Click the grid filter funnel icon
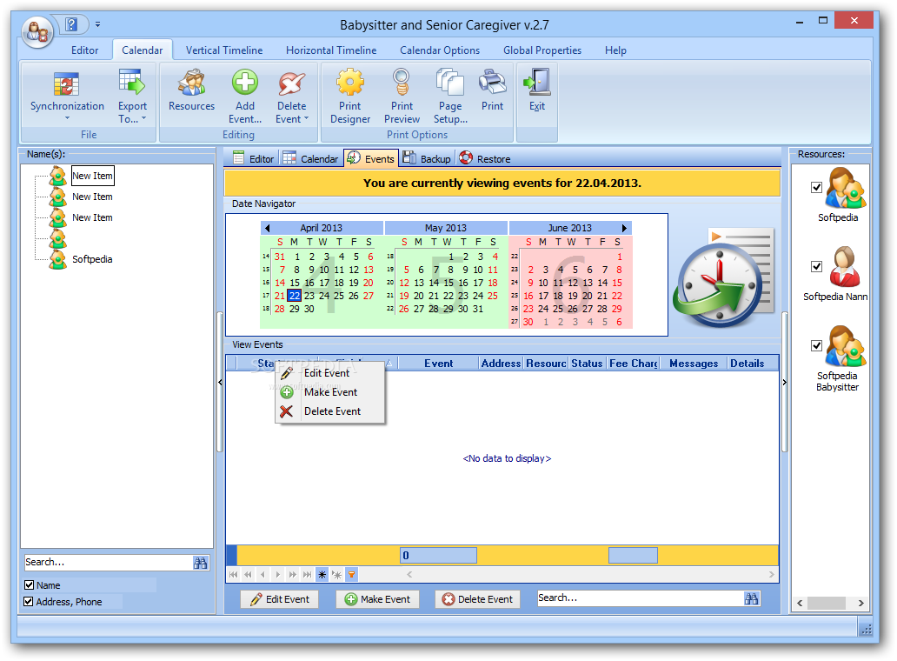Viewport: 897px width, 661px height. [x=352, y=575]
